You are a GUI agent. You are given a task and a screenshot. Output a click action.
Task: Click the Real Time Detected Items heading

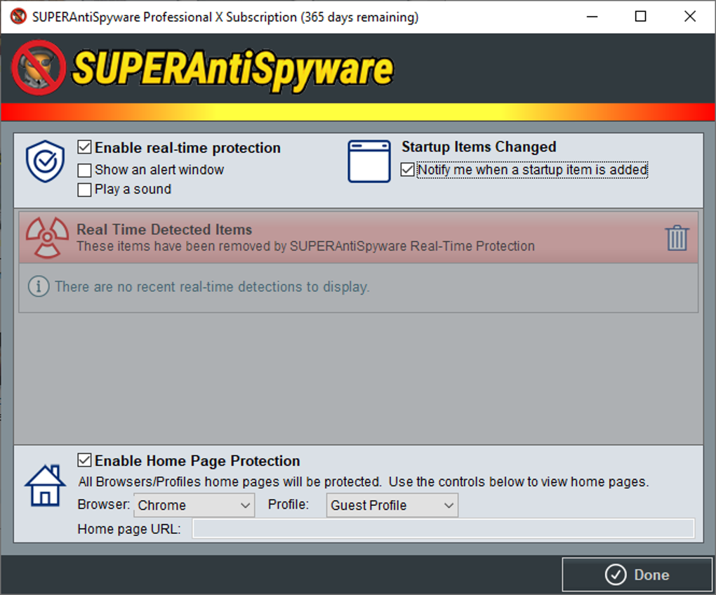pyautogui.click(x=164, y=229)
